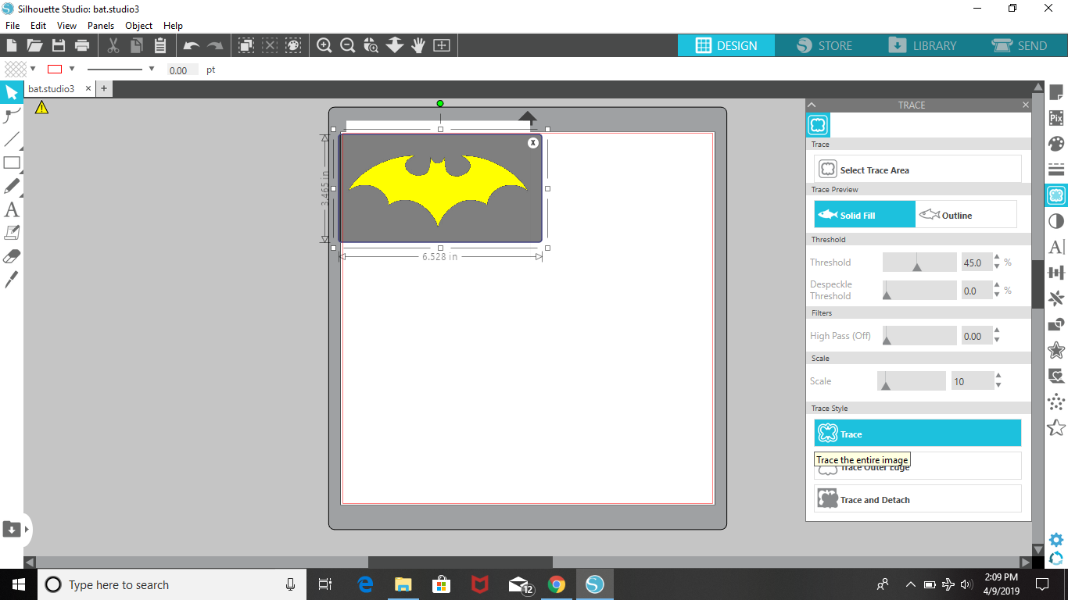This screenshot has width=1068, height=600.
Task: Fit page to window icon
Action: pos(442,45)
